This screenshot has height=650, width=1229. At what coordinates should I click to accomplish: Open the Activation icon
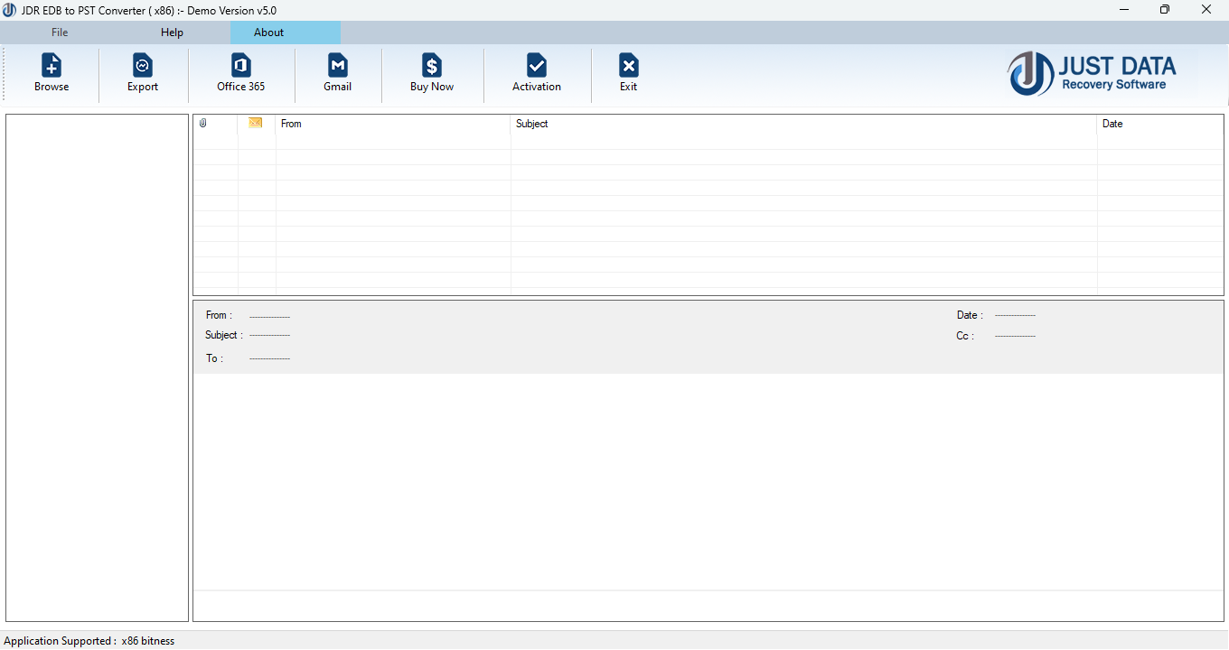pyautogui.click(x=537, y=72)
